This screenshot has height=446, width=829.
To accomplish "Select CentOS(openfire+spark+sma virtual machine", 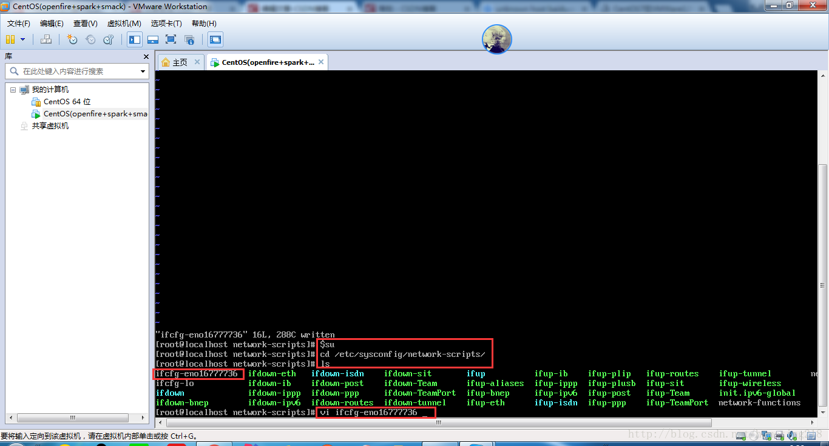I will pos(95,114).
